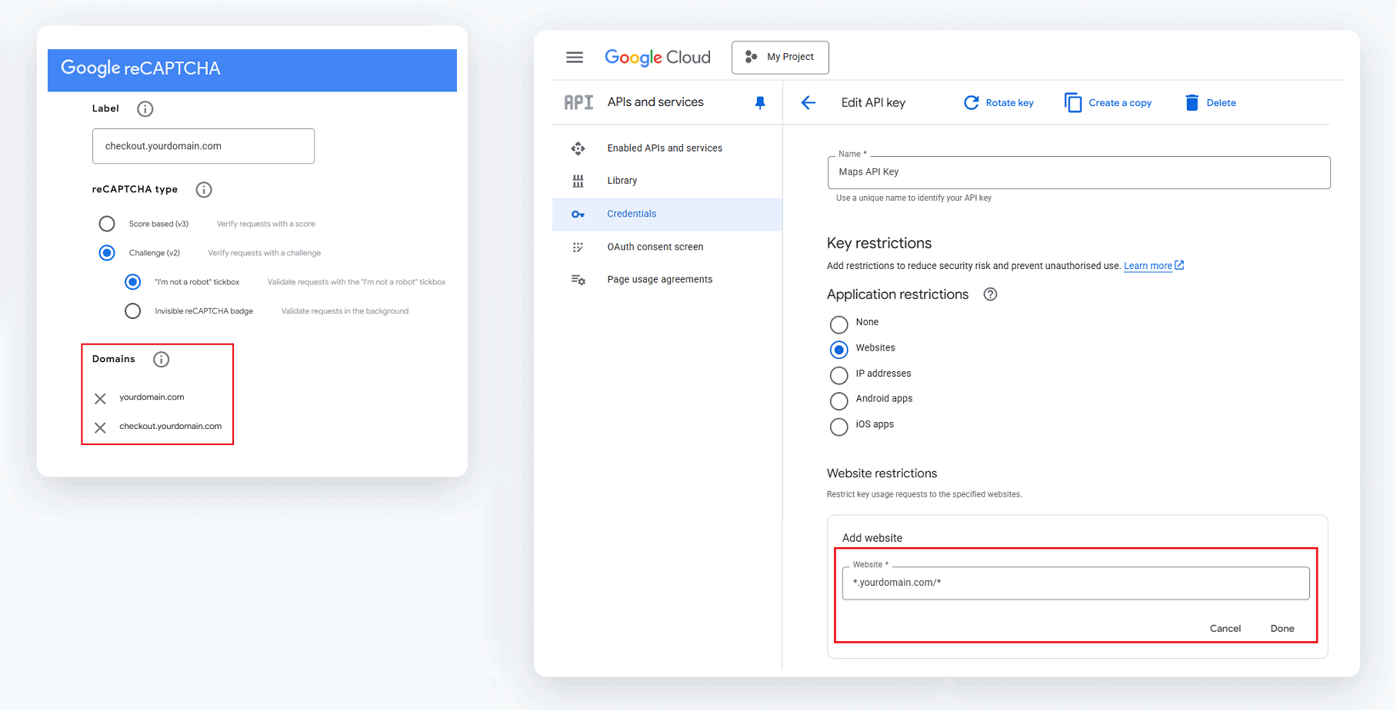The width and height of the screenshot is (1397, 711).
Task: Open the Learn more link
Action: 1147,266
